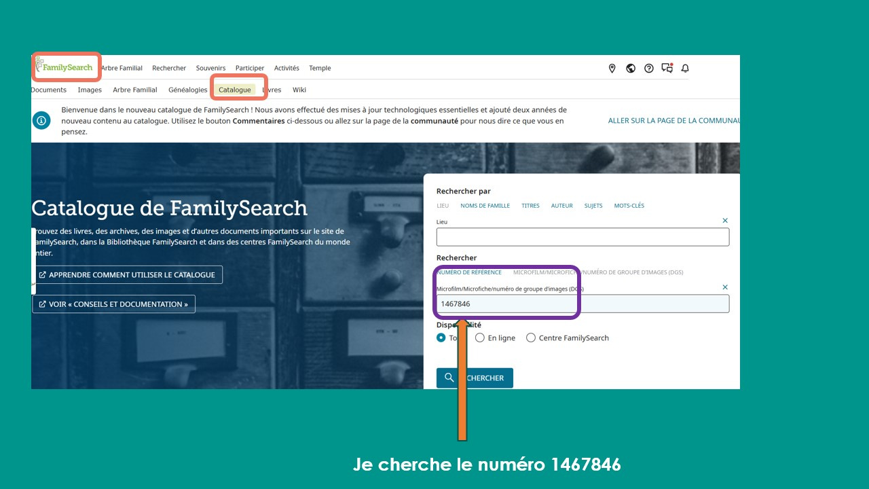Select the SUJETS search tab

pos(593,206)
